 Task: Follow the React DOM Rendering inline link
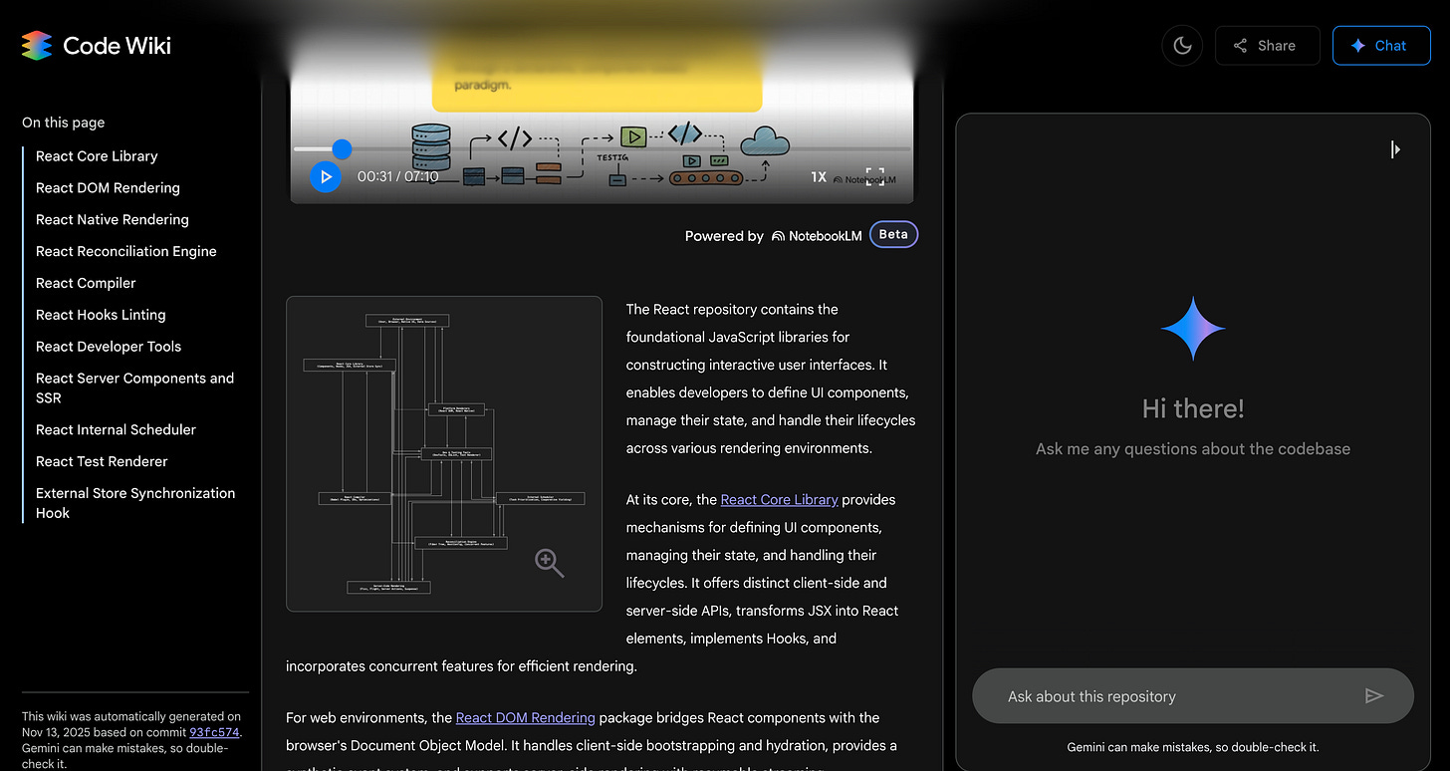point(526,717)
